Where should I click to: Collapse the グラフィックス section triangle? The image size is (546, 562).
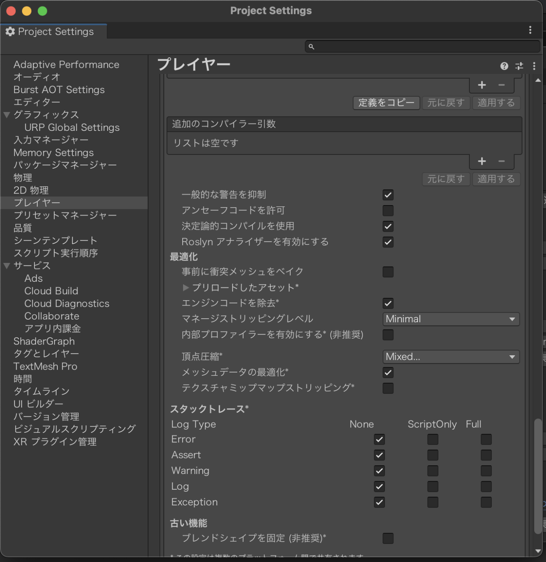[x=6, y=115]
